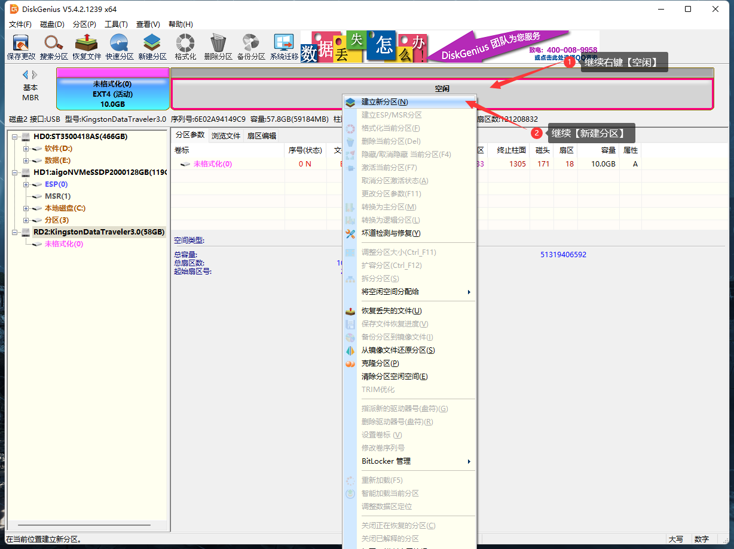
Task: Click the 搜索分区 (Search Partitions) icon
Action: click(x=54, y=47)
